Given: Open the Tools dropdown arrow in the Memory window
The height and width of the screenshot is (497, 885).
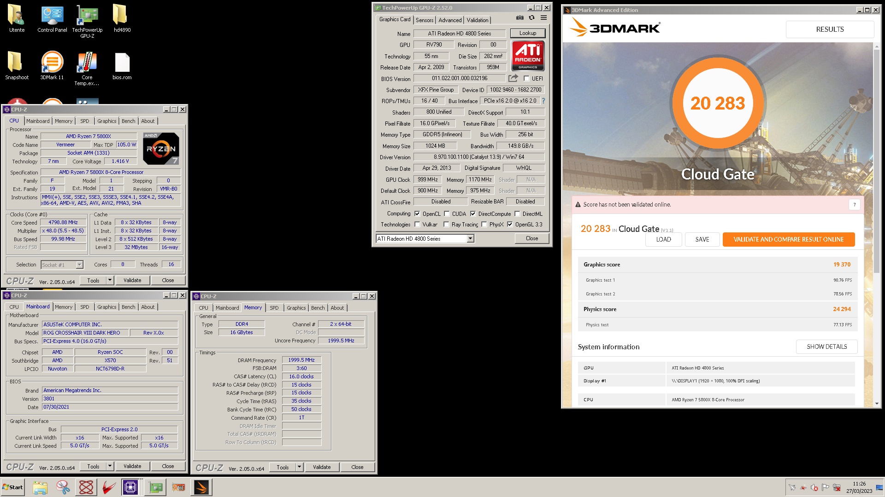Looking at the screenshot, I should pos(299,467).
